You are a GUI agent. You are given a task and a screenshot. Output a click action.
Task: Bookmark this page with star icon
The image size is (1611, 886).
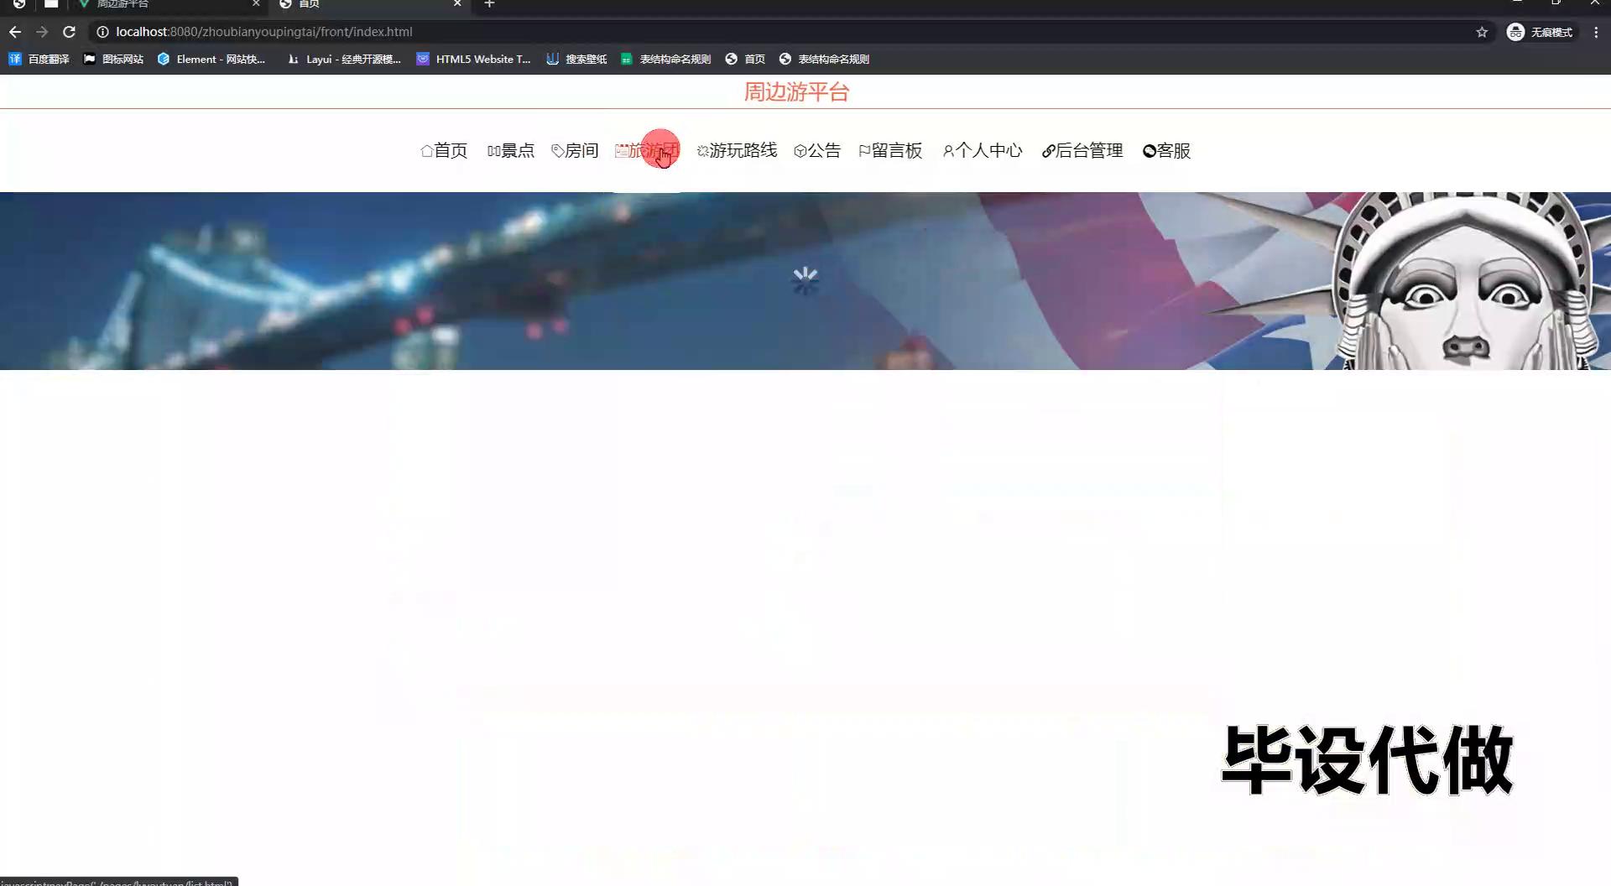(1482, 32)
